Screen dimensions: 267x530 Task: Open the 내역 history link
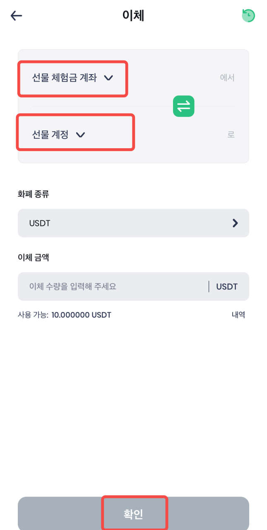(238, 315)
